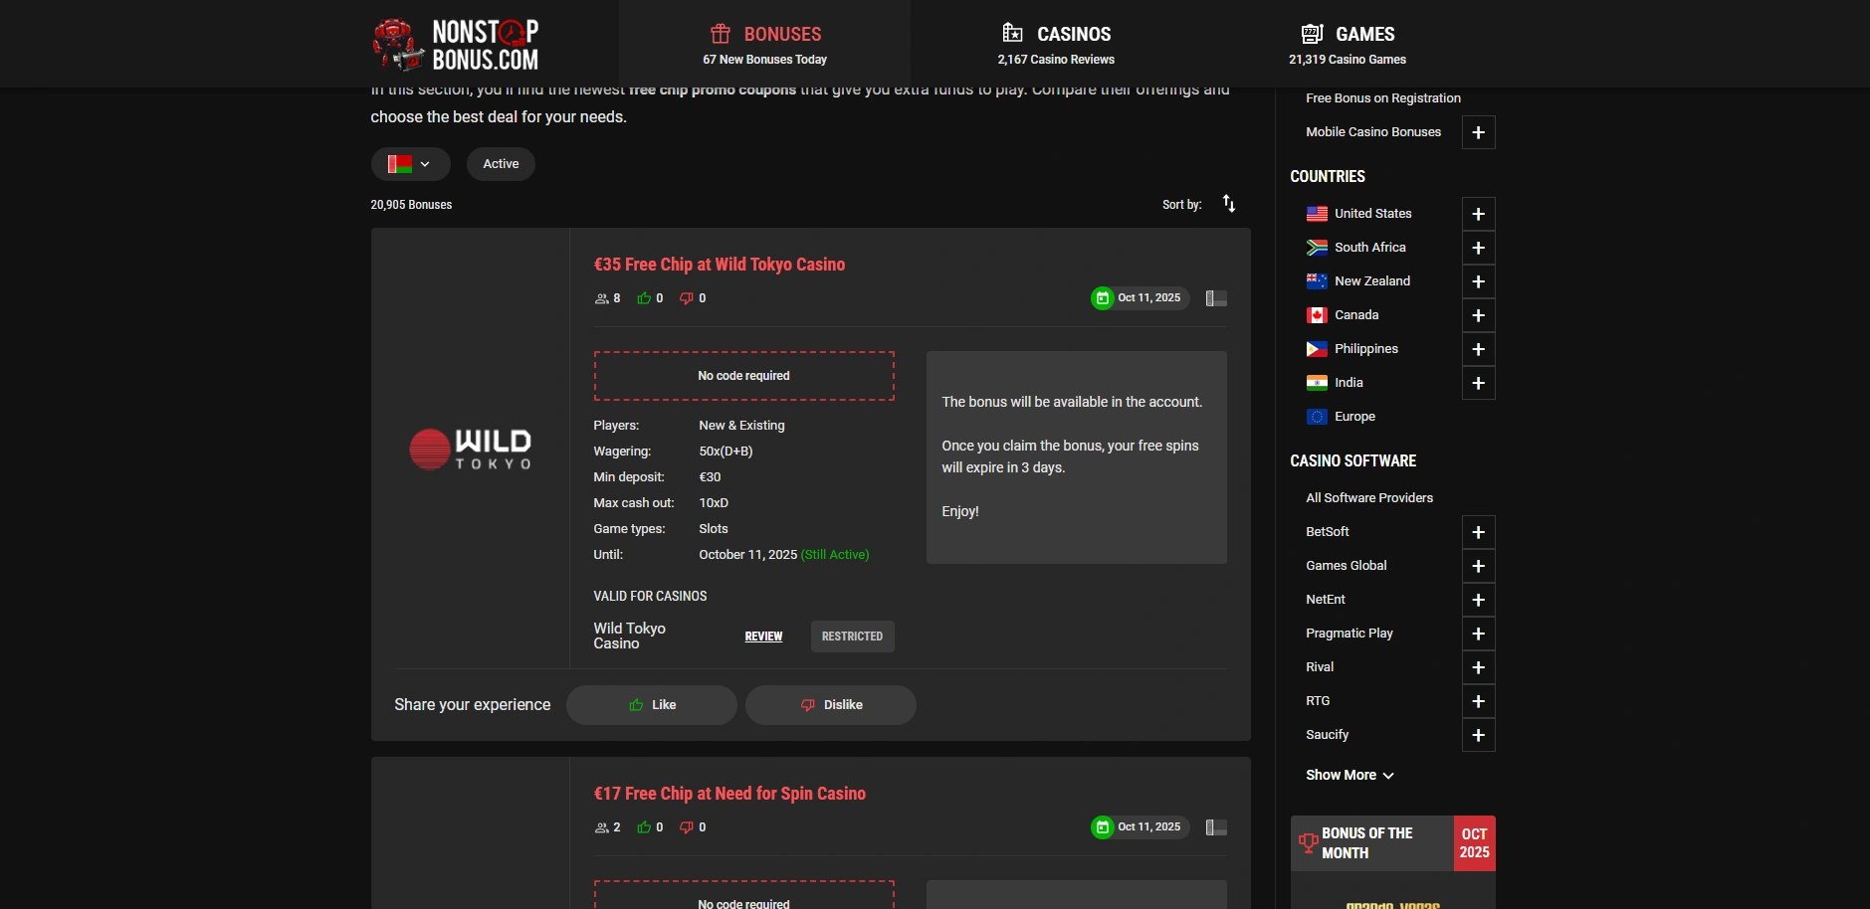Toggle the Active filter chip
The width and height of the screenshot is (1870, 909).
(x=501, y=164)
